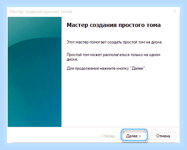This screenshot has height=150, width=187.
Task: Click the text "Простой том может располагаться только на одном диске."
Action: [x=113, y=57]
